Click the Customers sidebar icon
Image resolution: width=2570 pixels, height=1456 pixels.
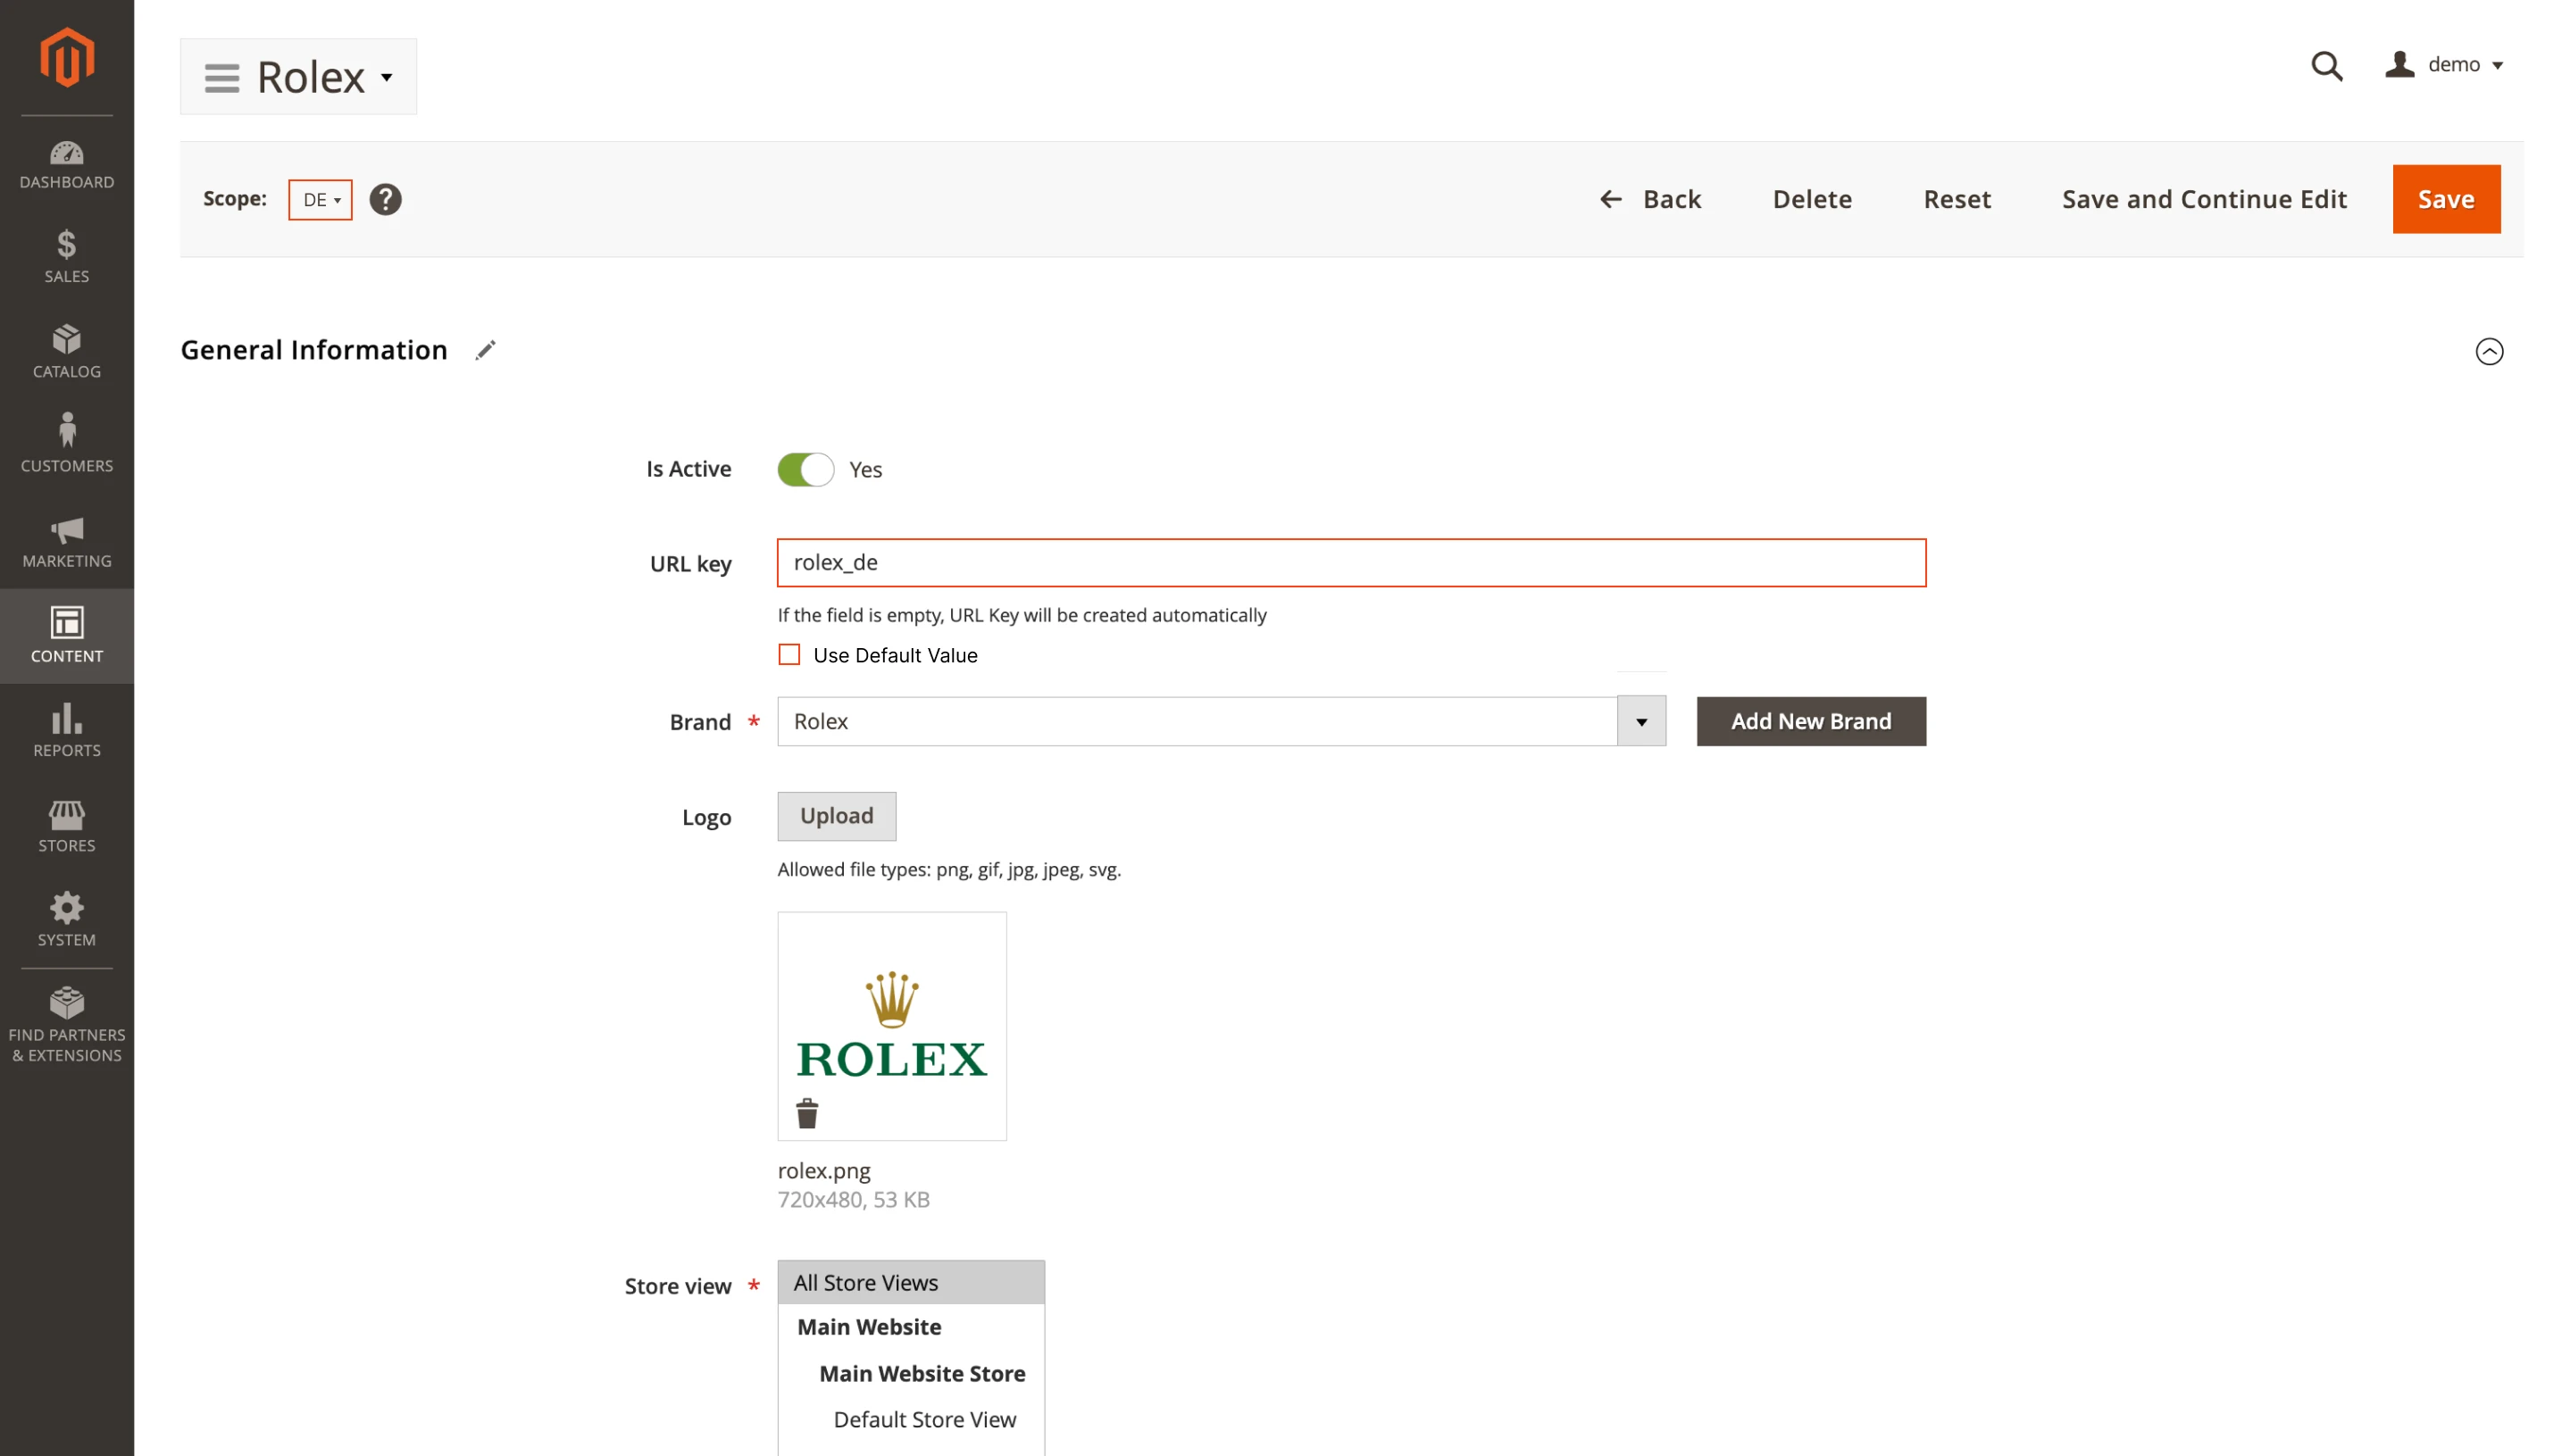tap(66, 443)
